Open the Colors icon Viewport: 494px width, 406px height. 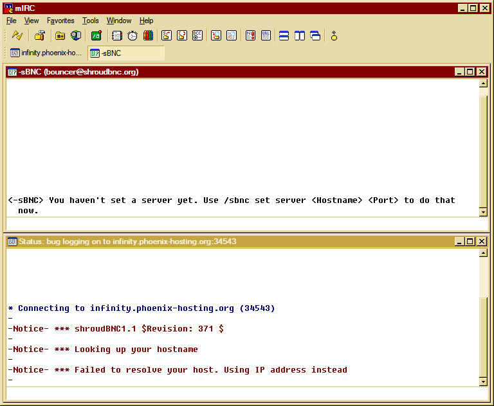[x=148, y=35]
